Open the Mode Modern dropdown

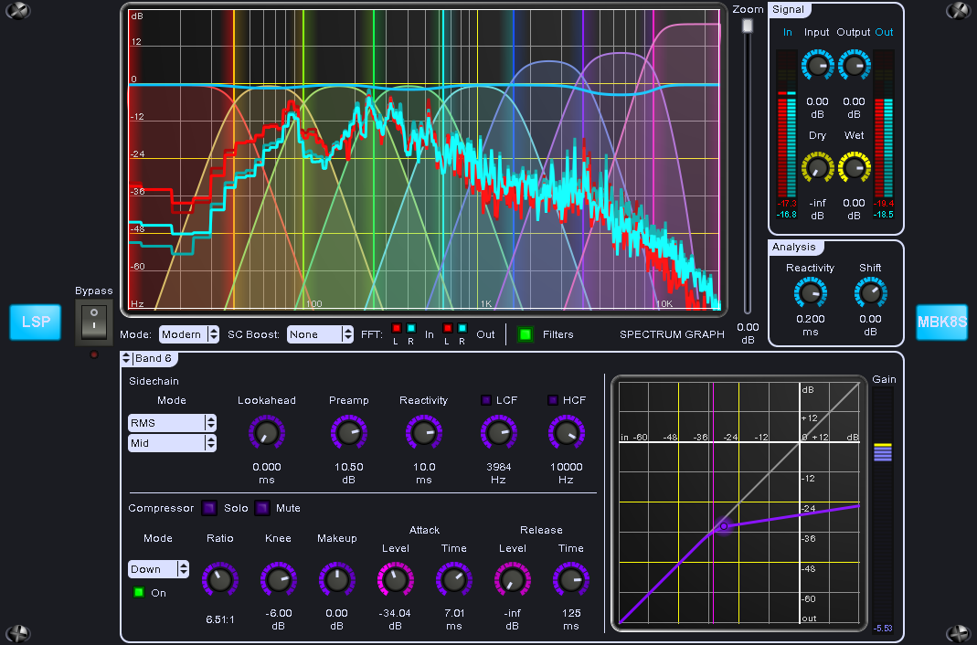[189, 334]
